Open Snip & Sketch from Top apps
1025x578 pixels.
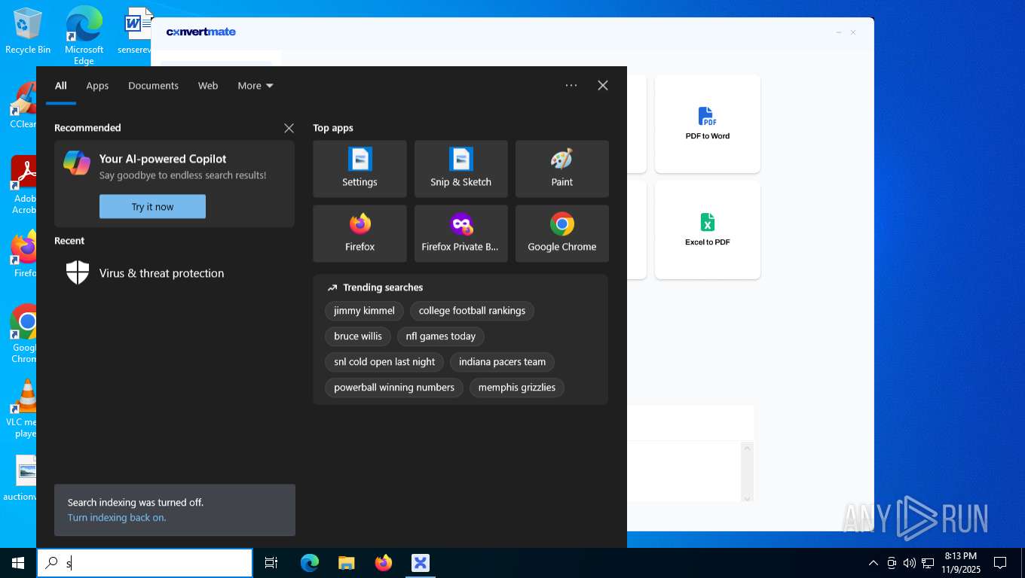[x=460, y=169]
